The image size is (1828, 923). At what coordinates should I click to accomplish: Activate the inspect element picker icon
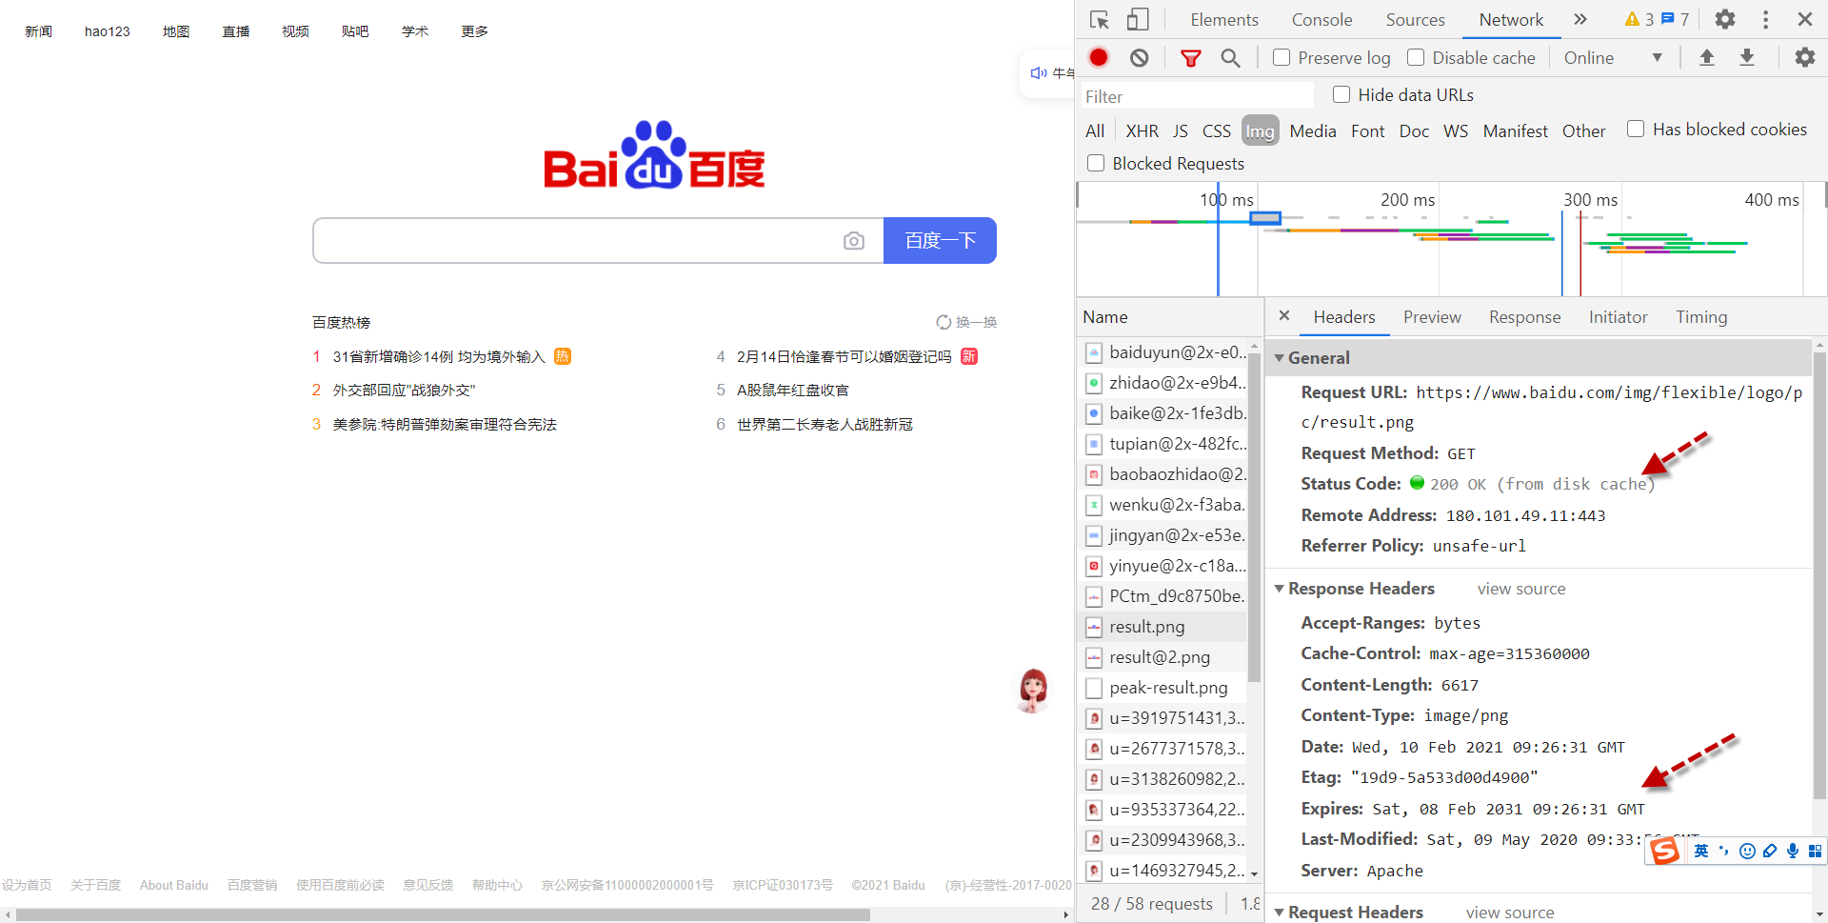pyautogui.click(x=1100, y=20)
